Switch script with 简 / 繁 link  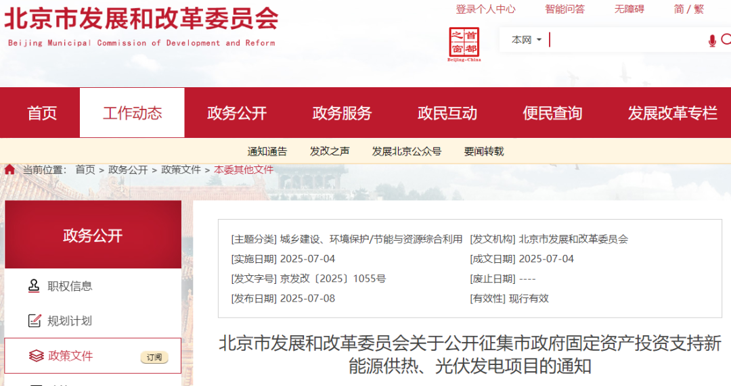(x=688, y=9)
